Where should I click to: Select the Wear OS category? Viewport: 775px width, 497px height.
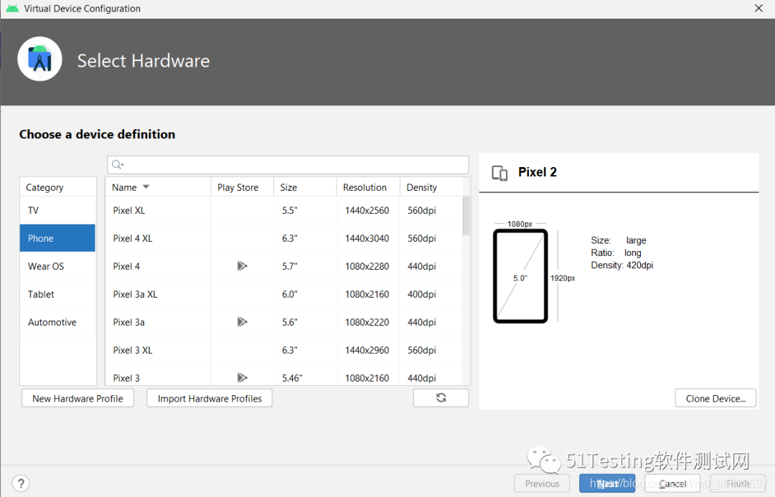click(57, 266)
